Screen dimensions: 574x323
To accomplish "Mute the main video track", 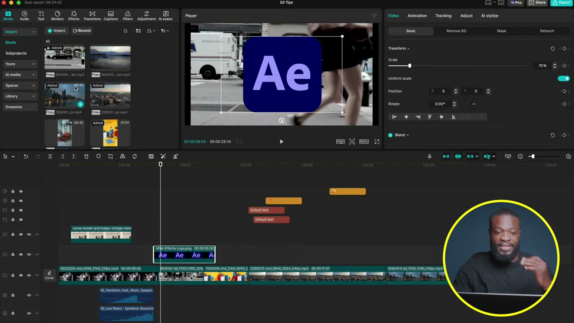I will pyautogui.click(x=29, y=275).
